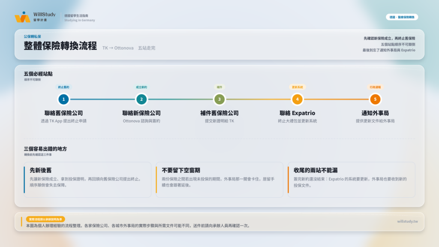439x247 pixels.
Task: Click 透過 TK App 提出終止申請 text
Action: [x=63, y=121]
